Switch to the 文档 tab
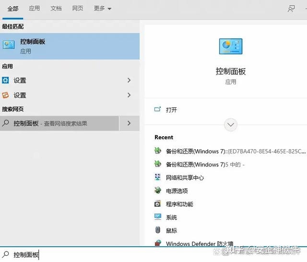 click(x=56, y=9)
